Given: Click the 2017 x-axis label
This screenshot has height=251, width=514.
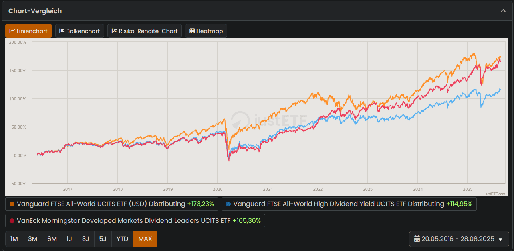Looking at the screenshot, I should point(68,189).
